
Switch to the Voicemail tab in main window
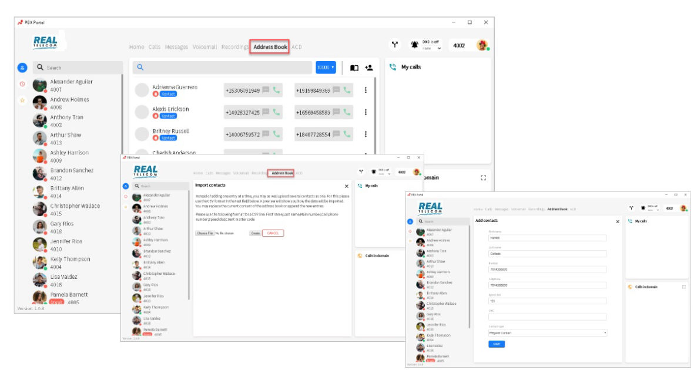204,47
